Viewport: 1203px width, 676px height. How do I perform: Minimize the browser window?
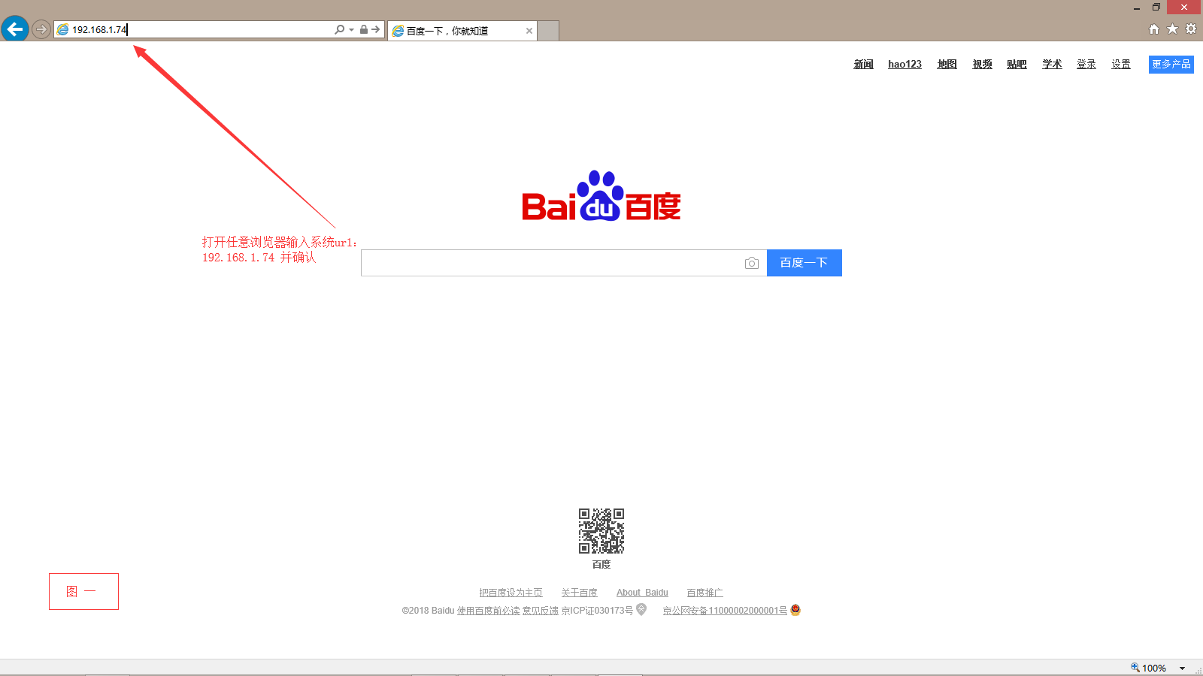tap(1137, 8)
